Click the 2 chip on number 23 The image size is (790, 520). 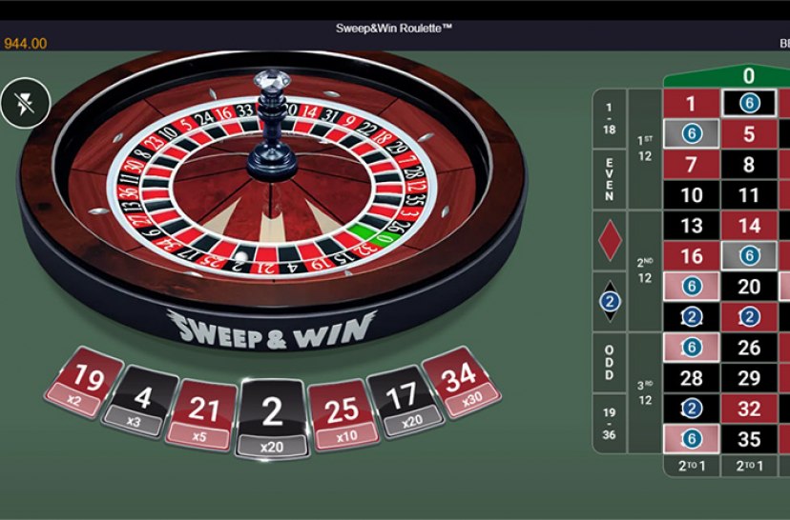(x=749, y=317)
